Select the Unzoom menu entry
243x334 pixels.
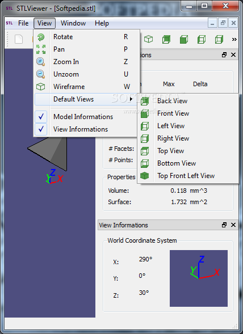(87, 74)
